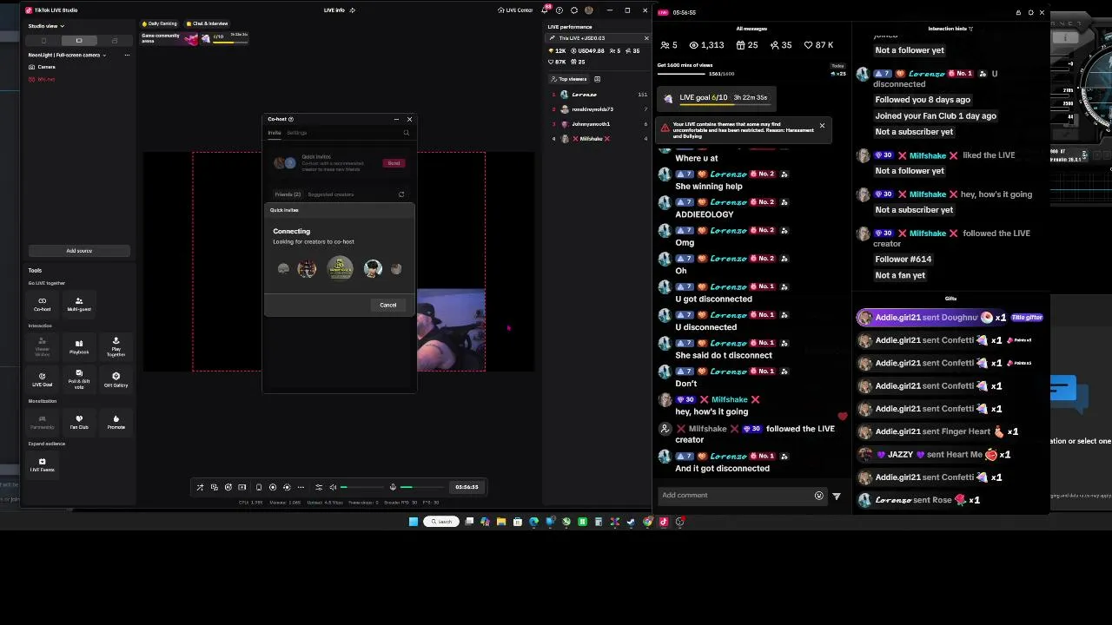Open the Gift Gallery tool
This screenshot has width=1112, height=625.
coord(116,379)
